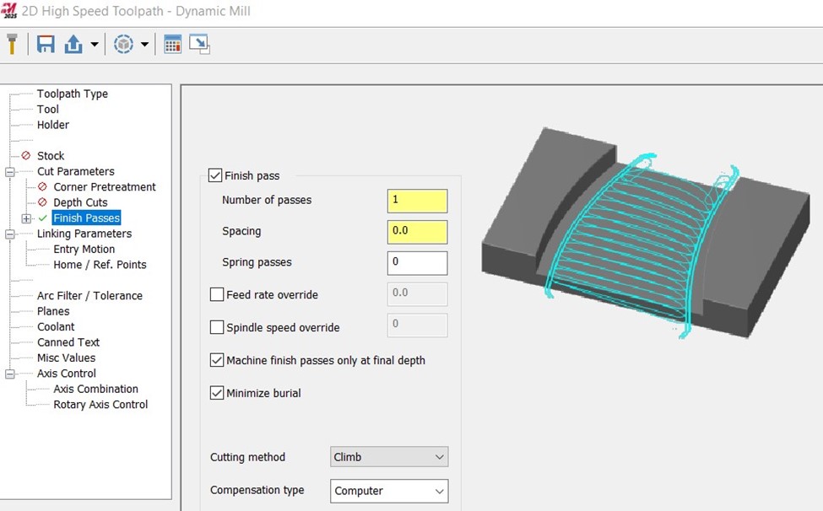This screenshot has height=511, width=823.
Task: Click the Spacing input field
Action: (417, 232)
